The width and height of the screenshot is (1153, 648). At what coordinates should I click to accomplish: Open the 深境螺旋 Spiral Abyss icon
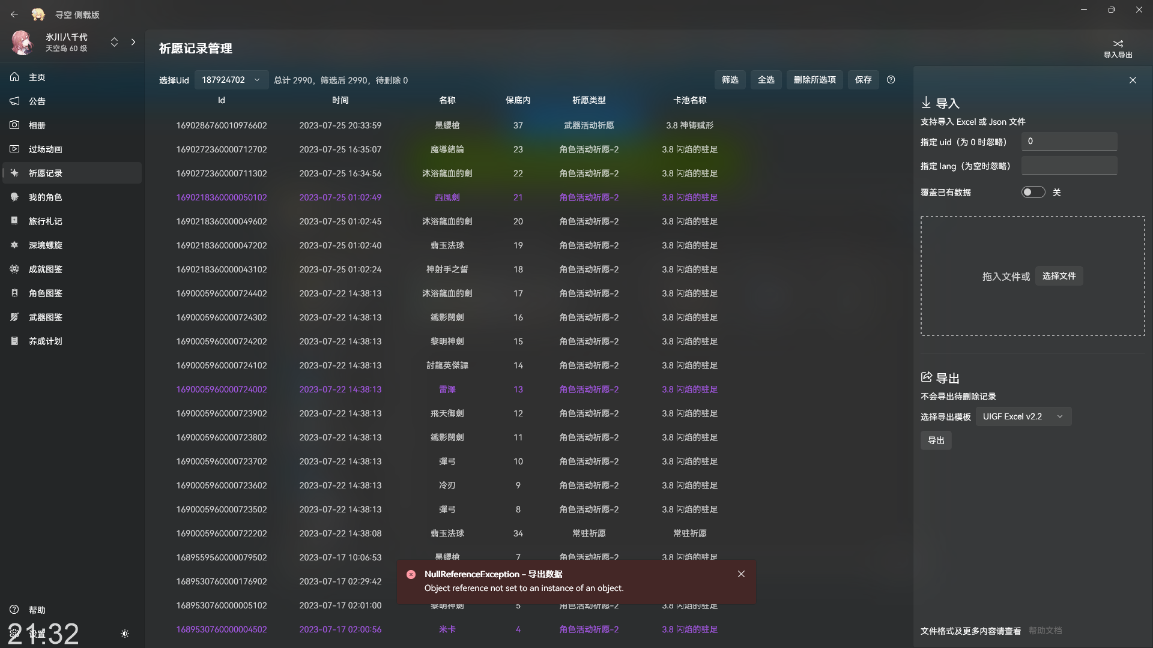click(14, 245)
